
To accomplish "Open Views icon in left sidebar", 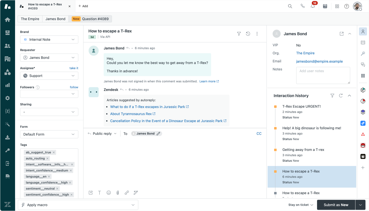I will [x=8, y=33].
